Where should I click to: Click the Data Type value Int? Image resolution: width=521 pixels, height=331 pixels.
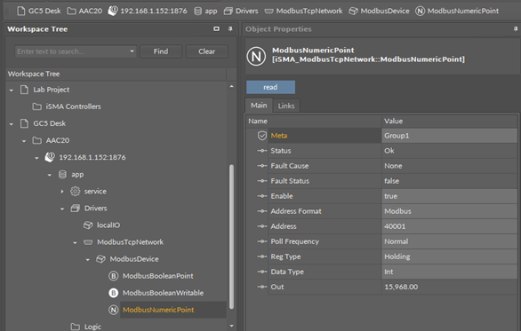449,272
